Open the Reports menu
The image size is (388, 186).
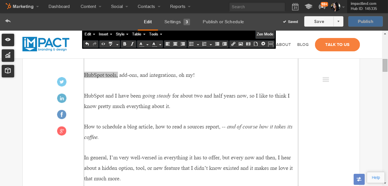(180, 7)
